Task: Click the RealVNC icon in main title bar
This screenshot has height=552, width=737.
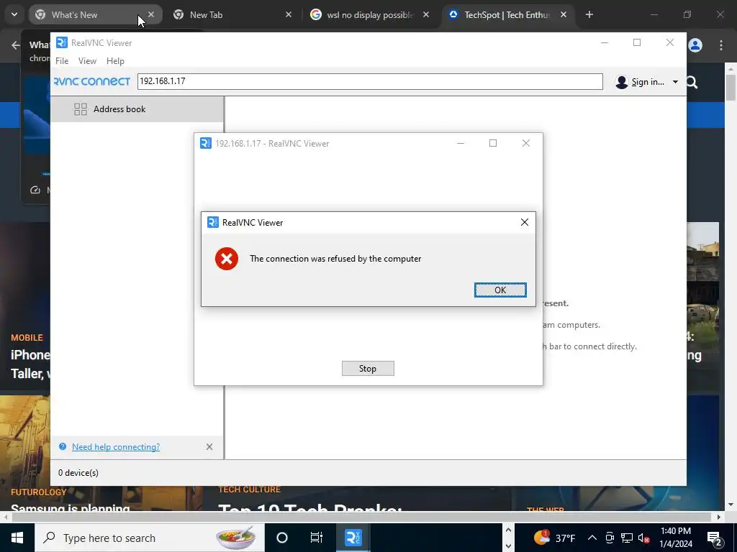Action: pos(62,42)
